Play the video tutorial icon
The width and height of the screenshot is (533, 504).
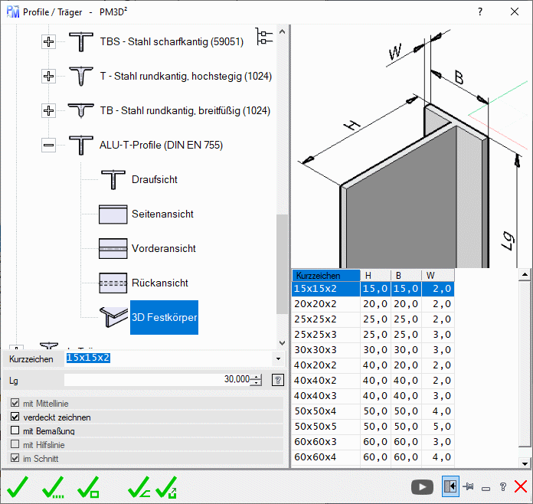tap(421, 486)
